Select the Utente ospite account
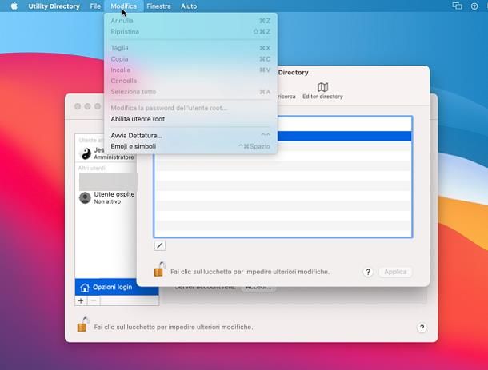This screenshot has height=370, width=488. (x=106, y=197)
